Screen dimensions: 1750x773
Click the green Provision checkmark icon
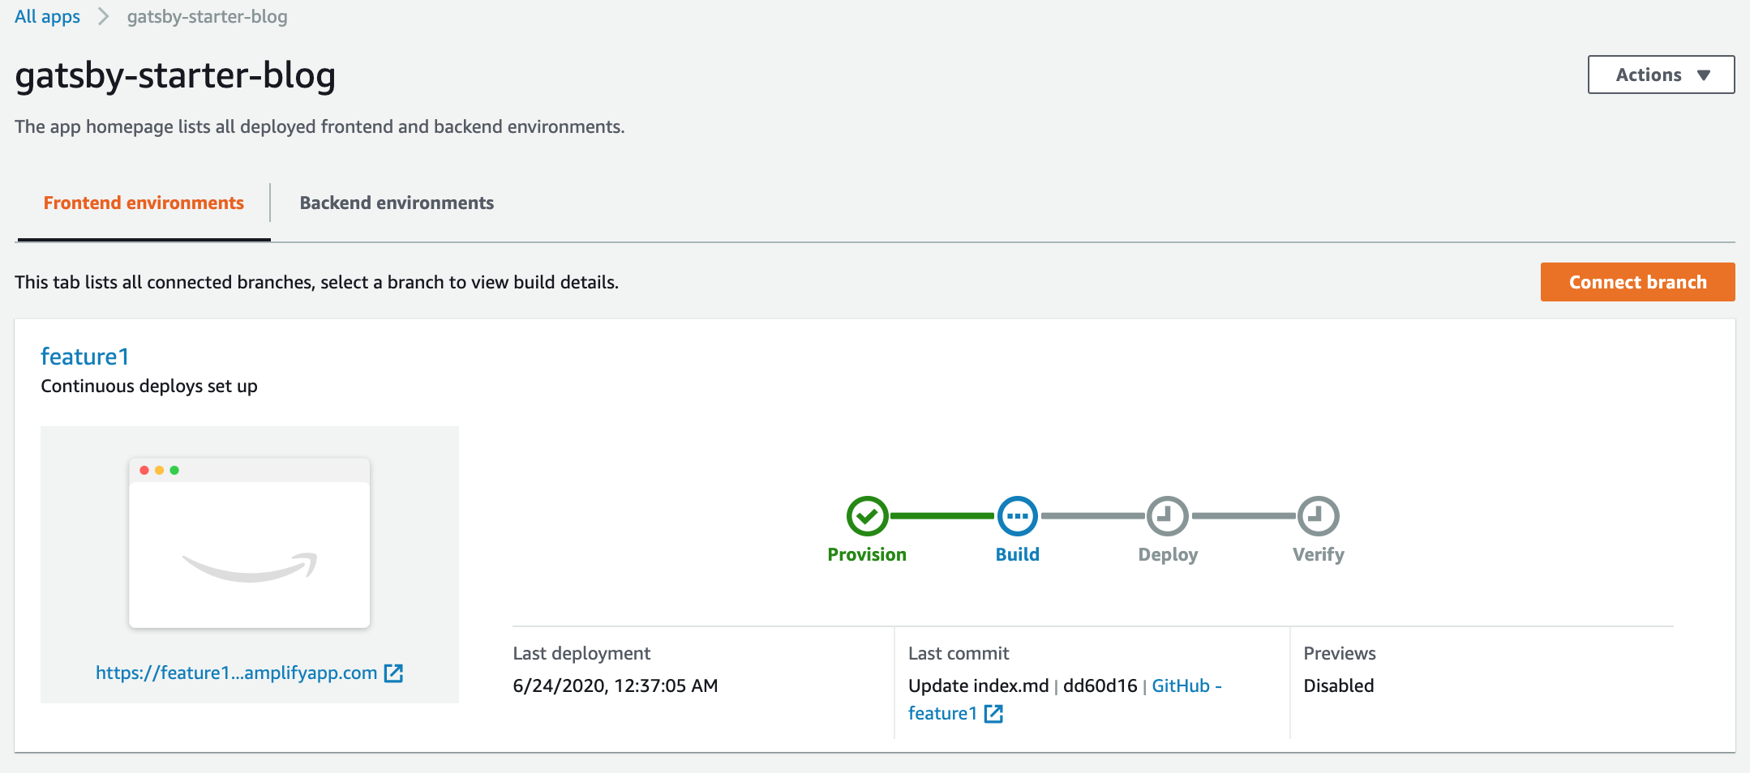click(867, 516)
